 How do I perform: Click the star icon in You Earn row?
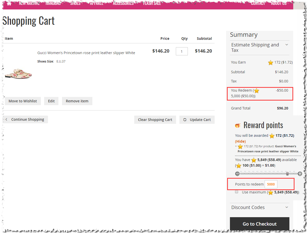[271, 63]
